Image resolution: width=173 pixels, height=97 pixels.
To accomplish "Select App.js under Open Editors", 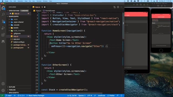I will [17, 13].
